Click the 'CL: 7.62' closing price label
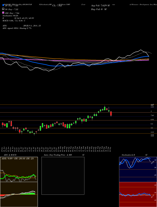157x207 pixels. click(57, 6)
